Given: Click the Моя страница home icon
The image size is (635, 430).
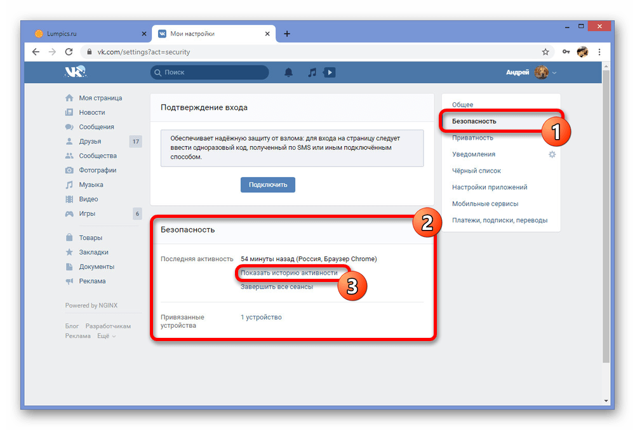Looking at the screenshot, I should (69, 98).
